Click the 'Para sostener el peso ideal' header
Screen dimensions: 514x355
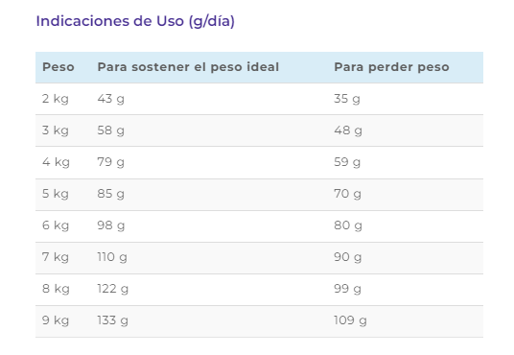[188, 67]
